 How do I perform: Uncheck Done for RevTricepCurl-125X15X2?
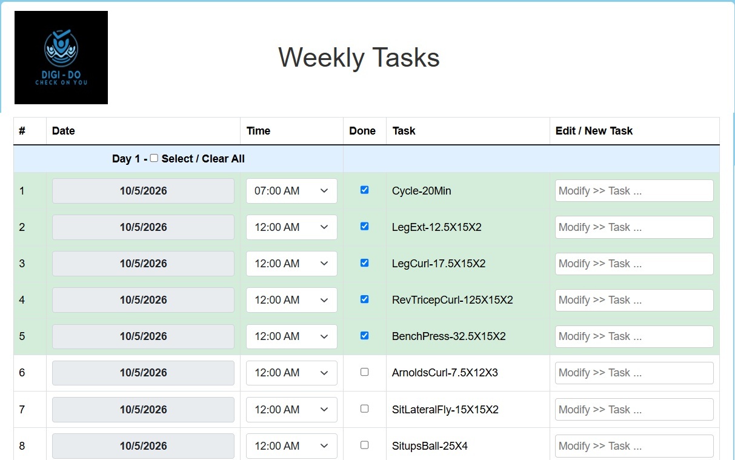tap(364, 299)
